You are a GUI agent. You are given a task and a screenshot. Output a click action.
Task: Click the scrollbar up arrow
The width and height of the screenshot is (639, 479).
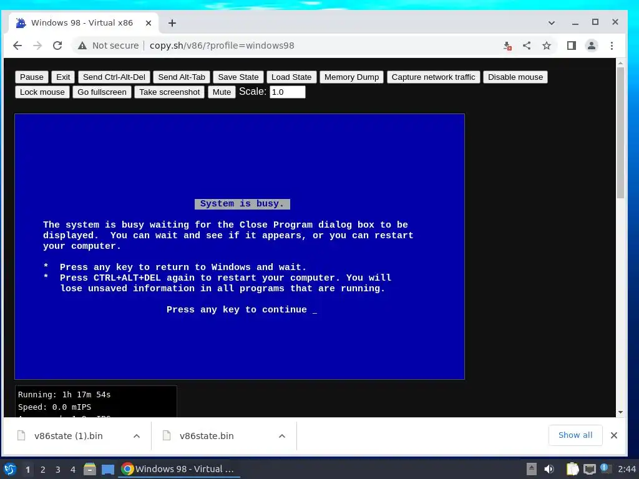[x=620, y=63]
